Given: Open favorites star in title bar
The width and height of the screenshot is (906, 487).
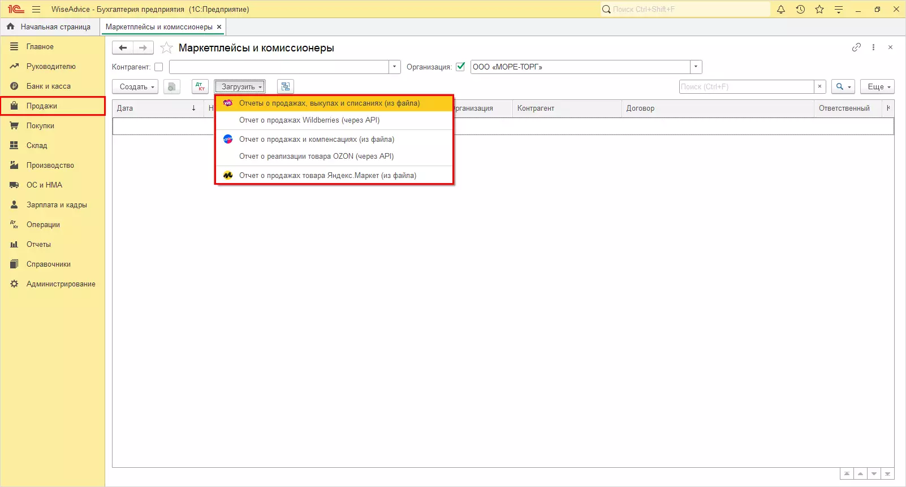Looking at the screenshot, I should 819,9.
